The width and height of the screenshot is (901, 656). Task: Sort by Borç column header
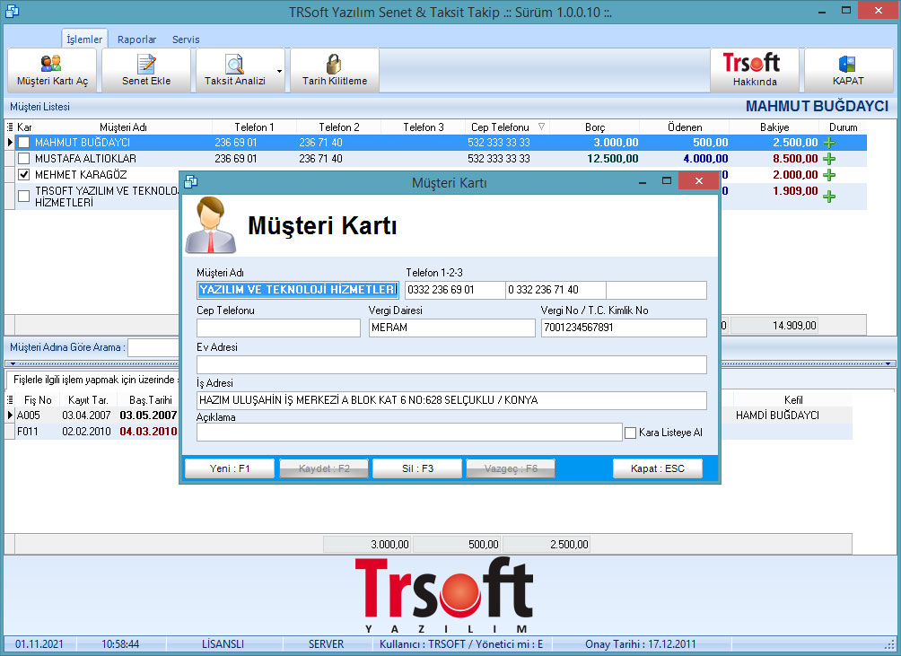[x=595, y=127]
